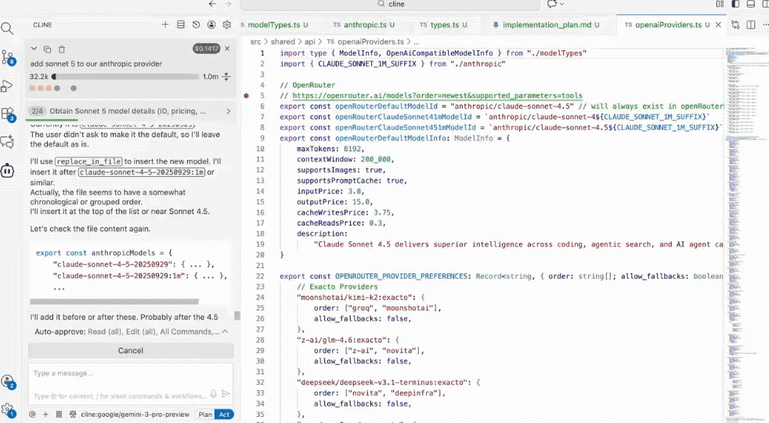Open Accounts icon at activity bar bottom

point(8,381)
